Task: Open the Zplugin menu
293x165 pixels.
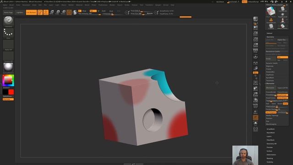Action: pos(158,5)
